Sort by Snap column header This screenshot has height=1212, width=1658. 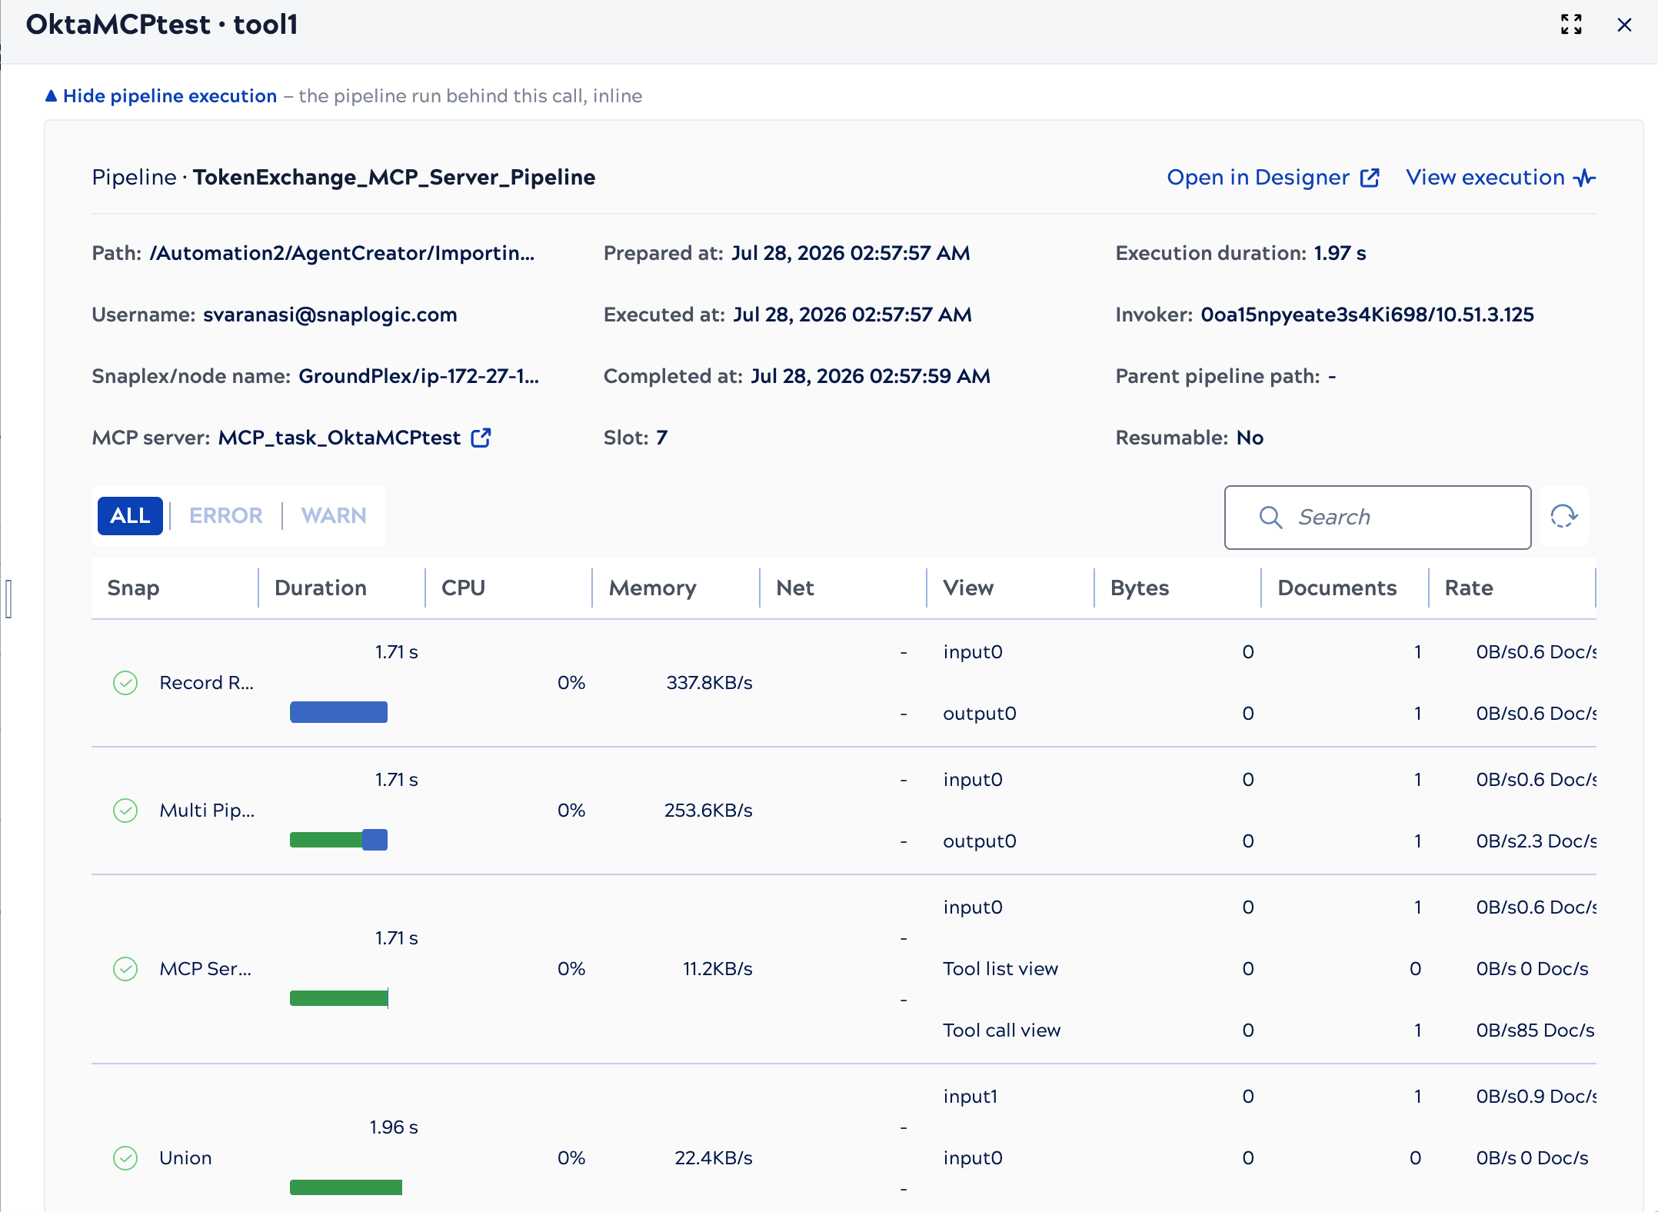click(x=133, y=588)
